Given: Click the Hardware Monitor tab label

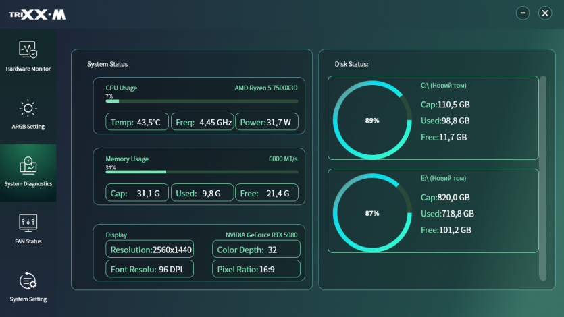Looking at the screenshot, I should coord(28,69).
